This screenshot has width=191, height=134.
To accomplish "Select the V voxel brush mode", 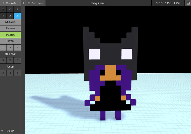I will [x=3, y=15].
